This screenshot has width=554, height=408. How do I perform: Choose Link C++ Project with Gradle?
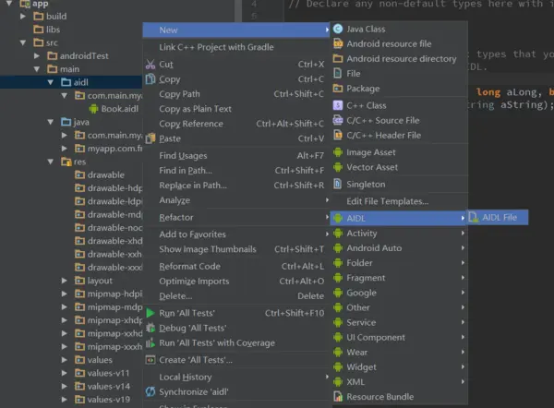tap(236, 47)
